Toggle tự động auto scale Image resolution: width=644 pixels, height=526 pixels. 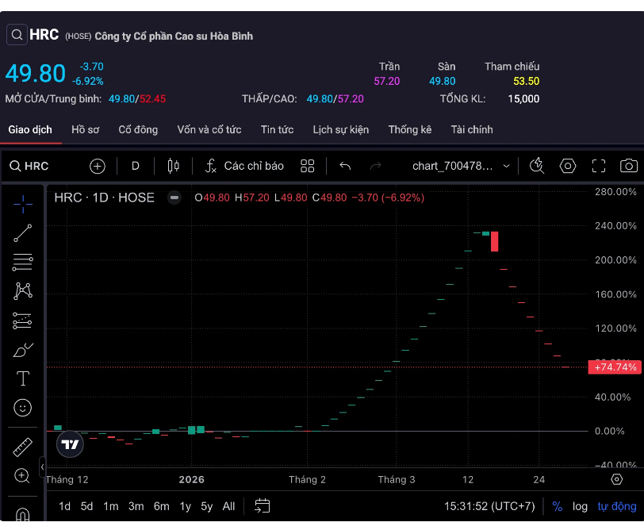pyautogui.click(x=617, y=506)
